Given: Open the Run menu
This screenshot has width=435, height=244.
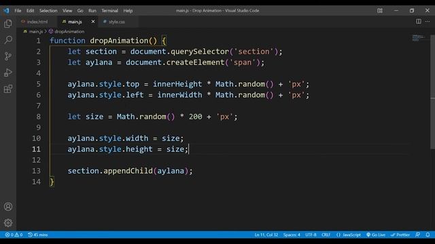Looking at the screenshot, I should 92,11.
